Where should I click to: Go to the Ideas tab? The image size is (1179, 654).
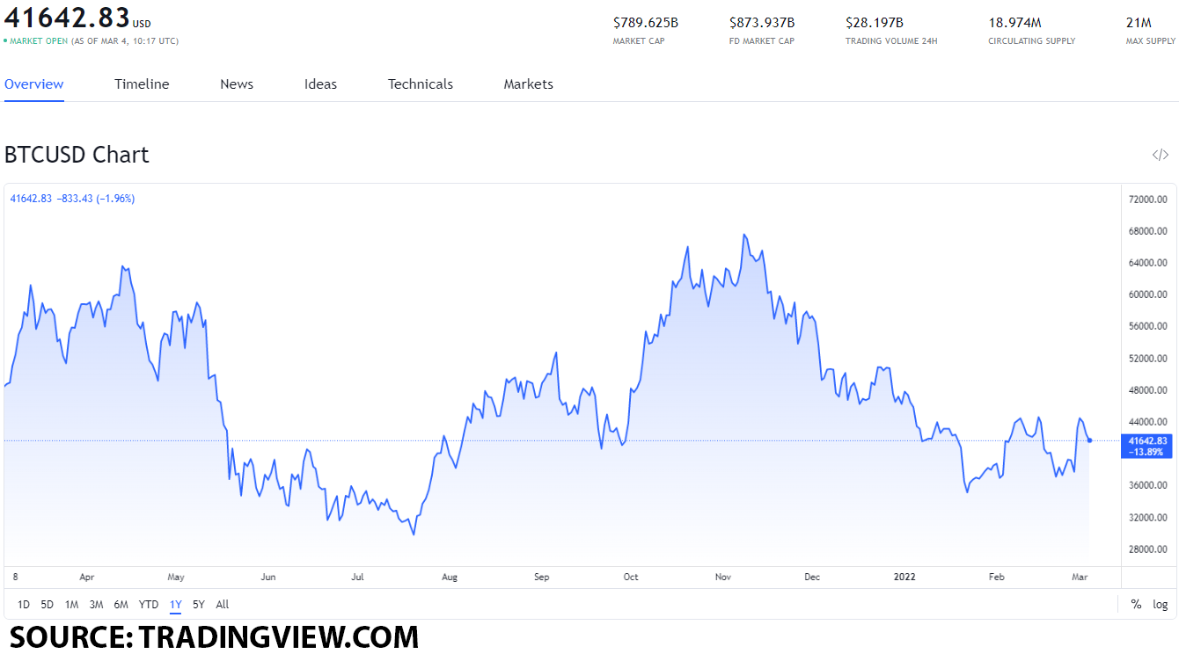(320, 84)
